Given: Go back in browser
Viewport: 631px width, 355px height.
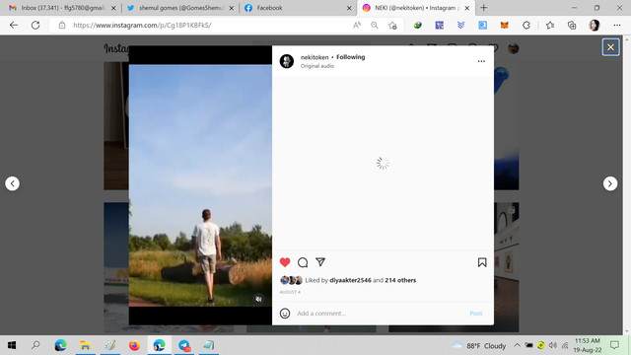Looking at the screenshot, I should [x=14, y=25].
